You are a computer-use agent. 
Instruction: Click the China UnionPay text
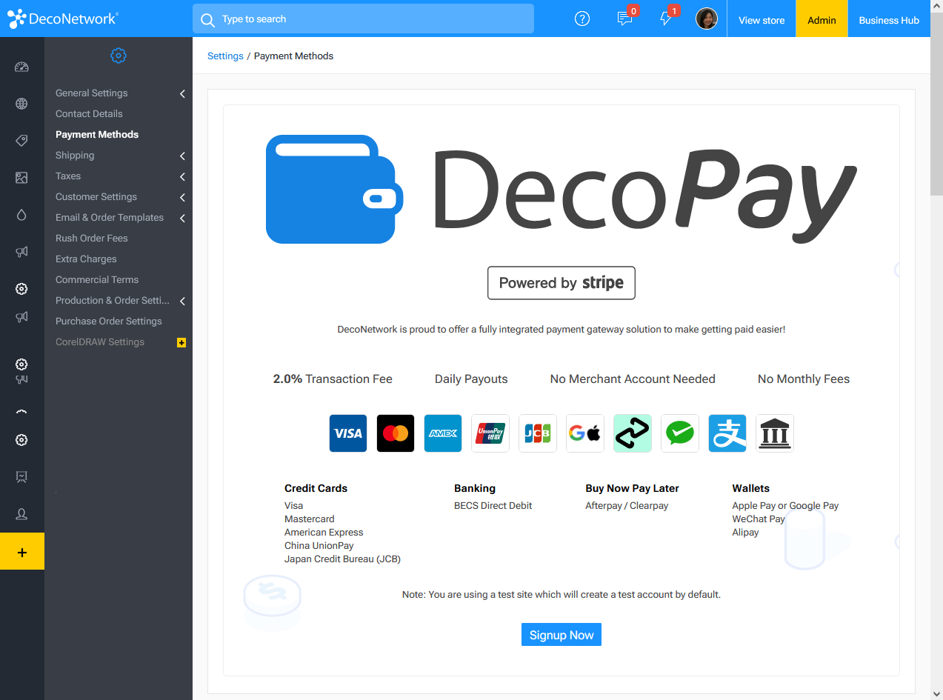(x=319, y=545)
